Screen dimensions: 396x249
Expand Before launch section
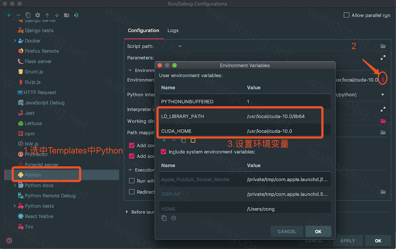127,212
